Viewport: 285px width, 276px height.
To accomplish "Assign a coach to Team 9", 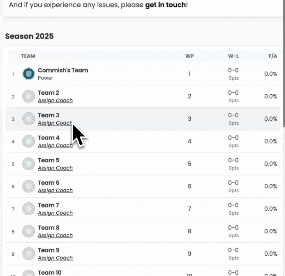I will 55,258.
